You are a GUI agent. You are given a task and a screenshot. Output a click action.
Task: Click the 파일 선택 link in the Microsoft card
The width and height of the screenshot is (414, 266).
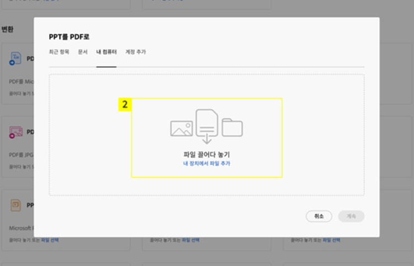50,240
